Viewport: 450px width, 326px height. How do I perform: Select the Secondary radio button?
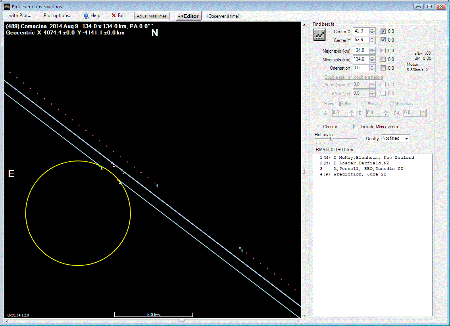[391, 103]
